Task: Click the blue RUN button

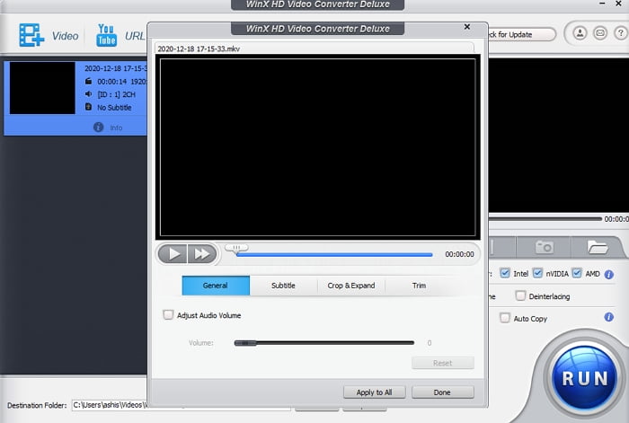Action: tap(584, 378)
